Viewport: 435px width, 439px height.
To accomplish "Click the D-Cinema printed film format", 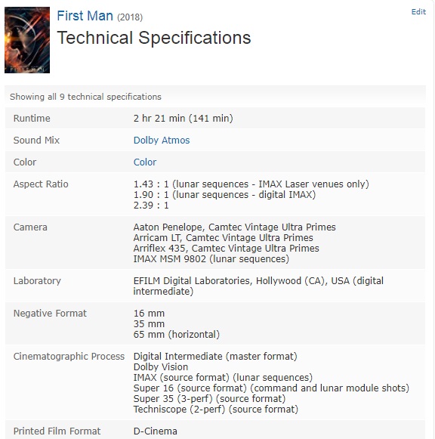I will 156,431.
